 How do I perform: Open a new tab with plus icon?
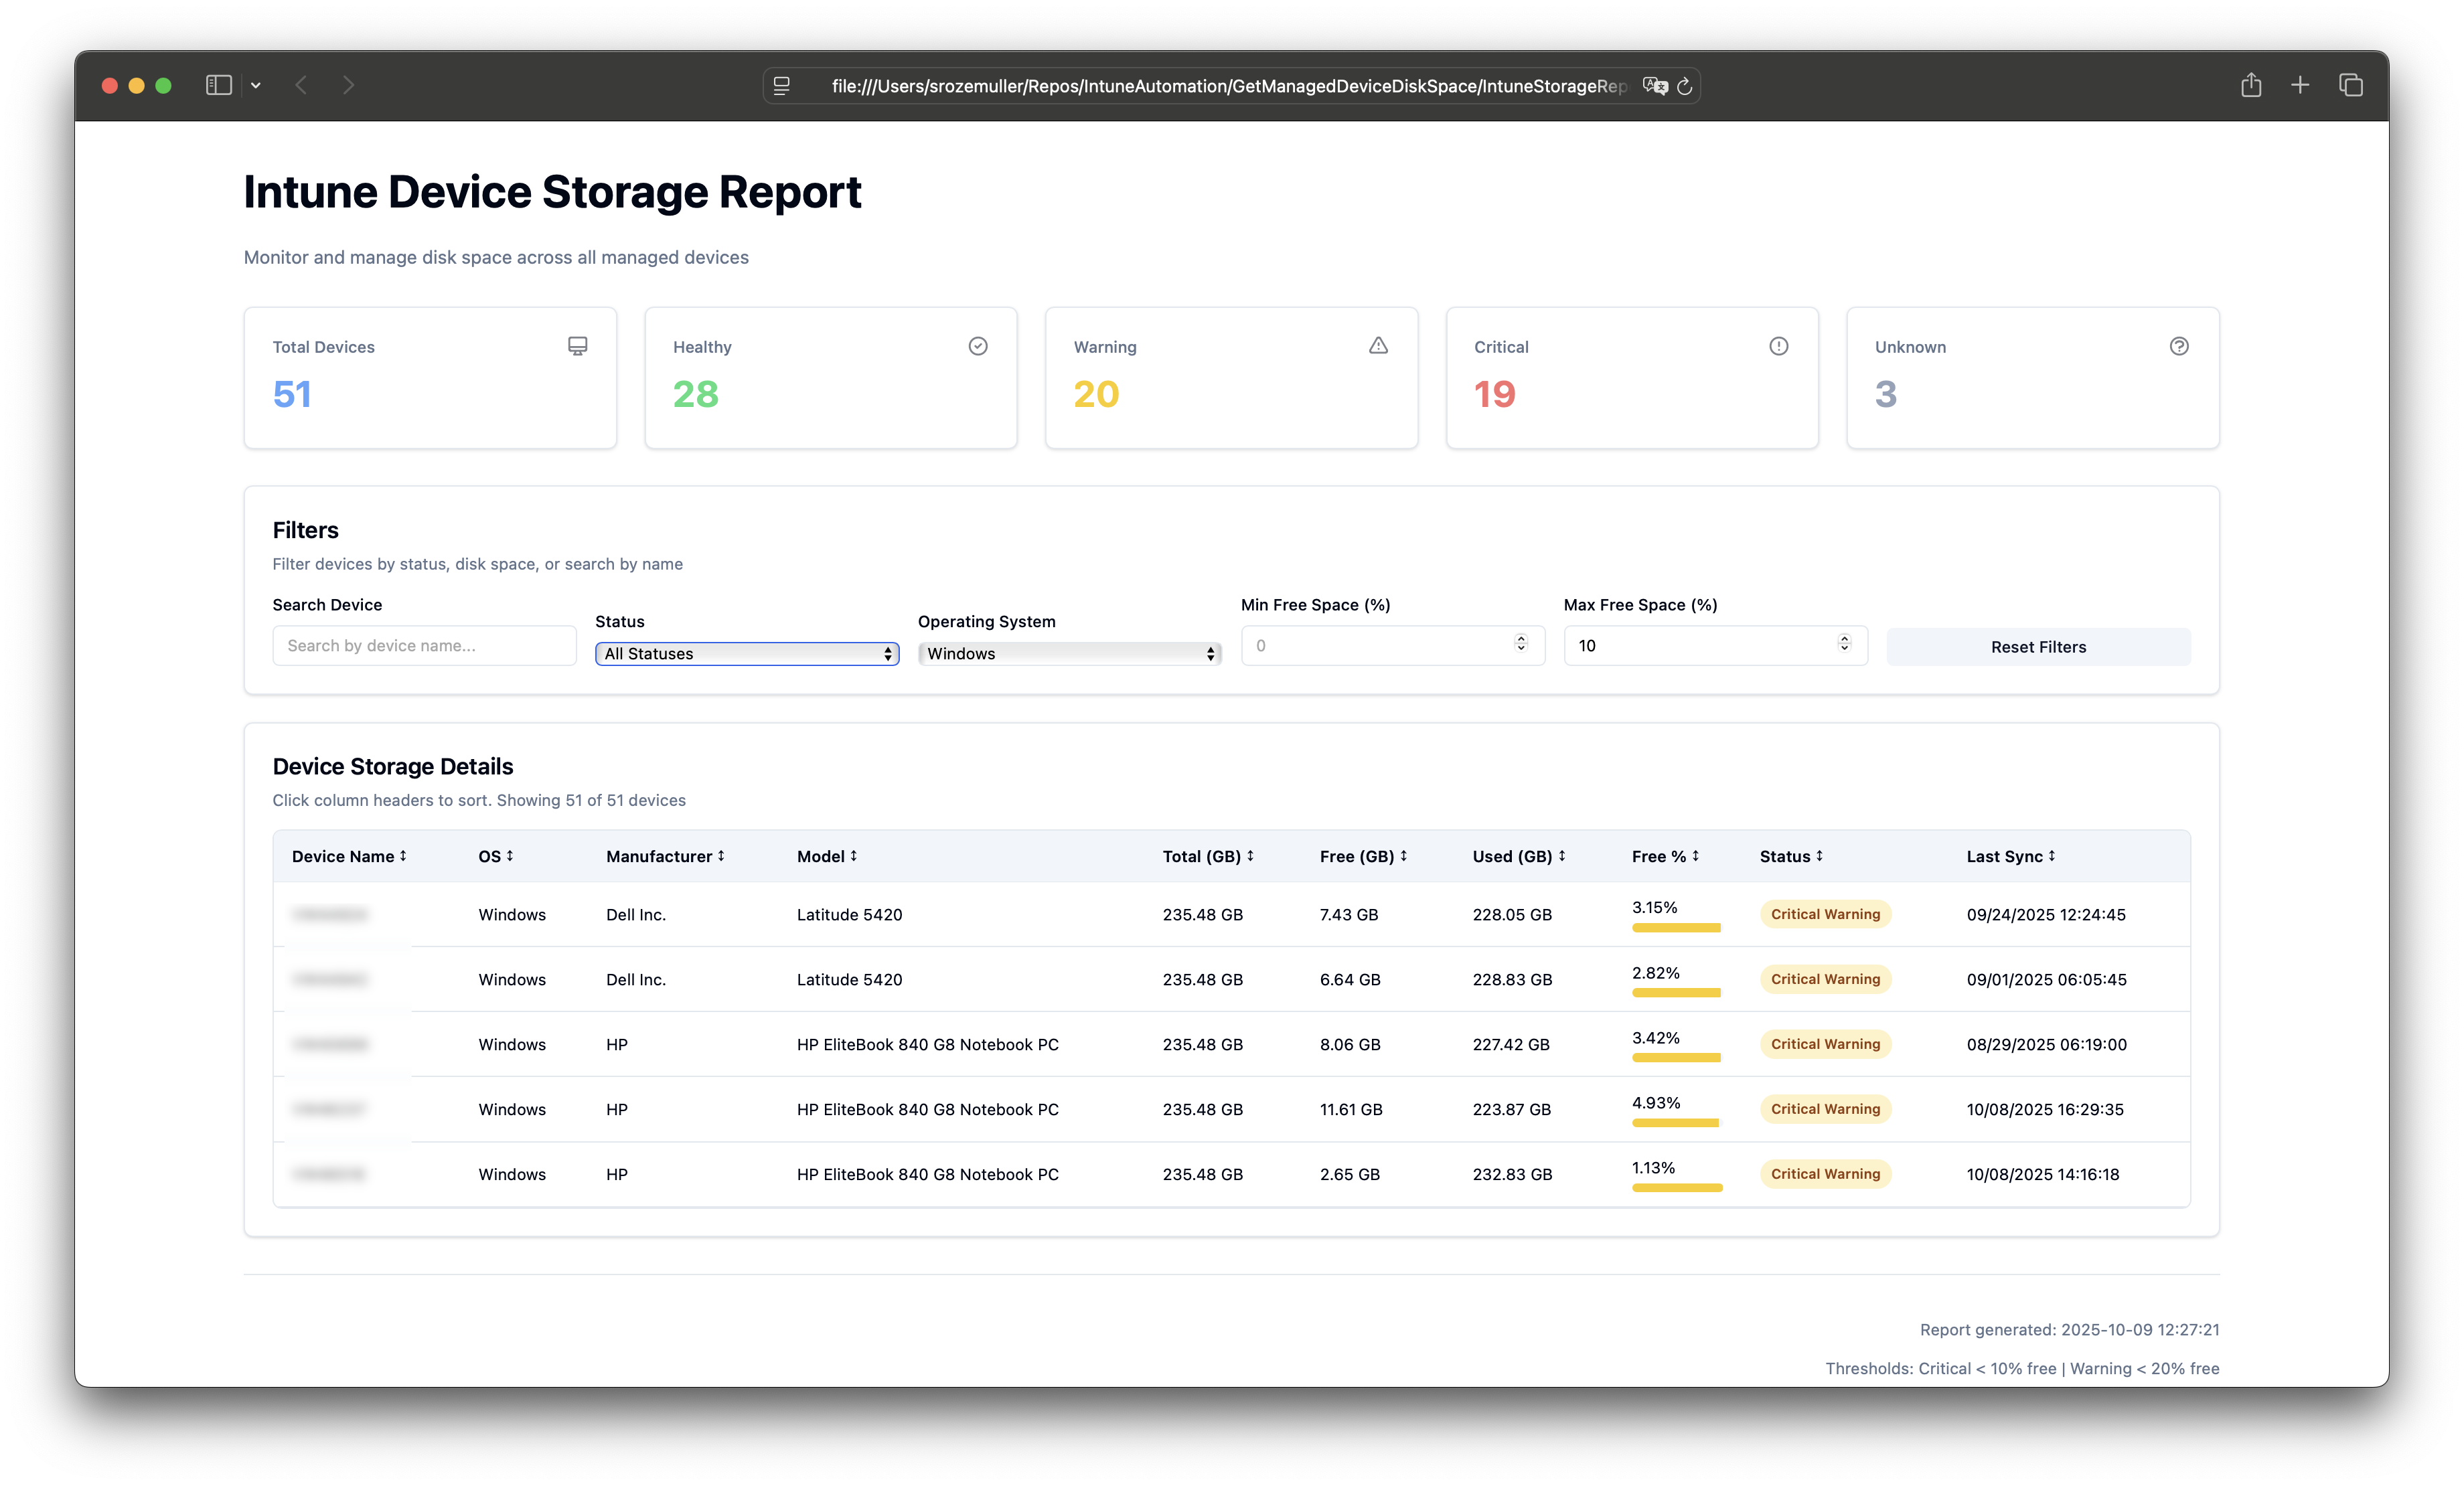(2300, 86)
